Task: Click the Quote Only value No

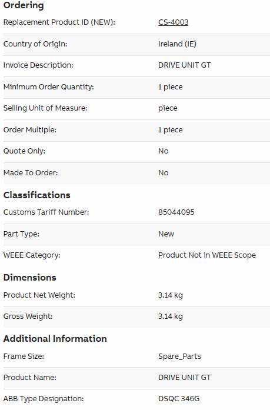Action: click(x=163, y=151)
